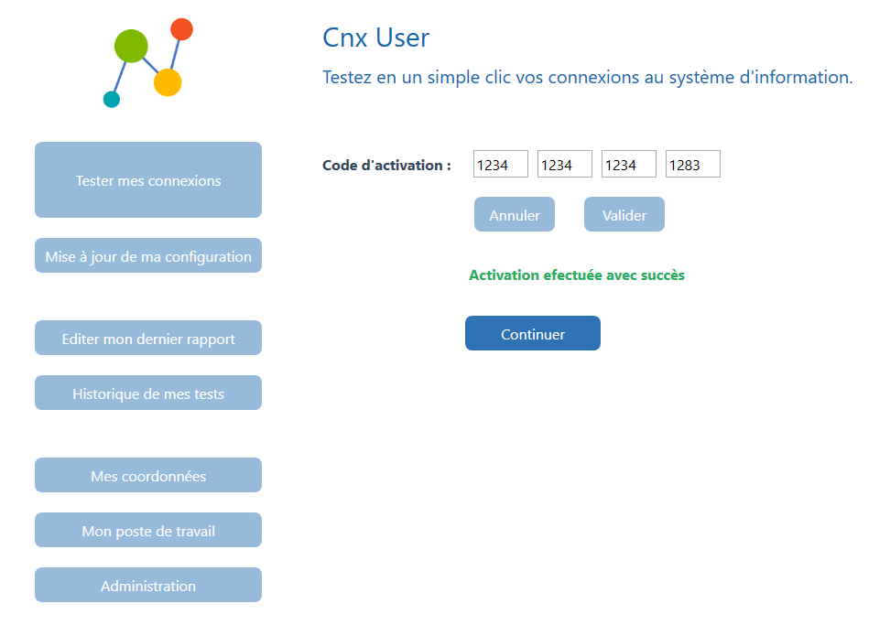Image resolution: width=890 pixels, height=625 pixels.
Task: Click the 'Testez en un simple clic' subtitle
Action: pos(588,77)
